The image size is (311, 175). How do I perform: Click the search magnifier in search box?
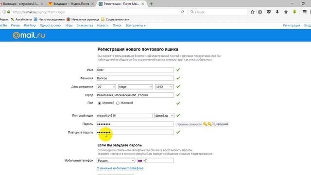tap(192, 12)
